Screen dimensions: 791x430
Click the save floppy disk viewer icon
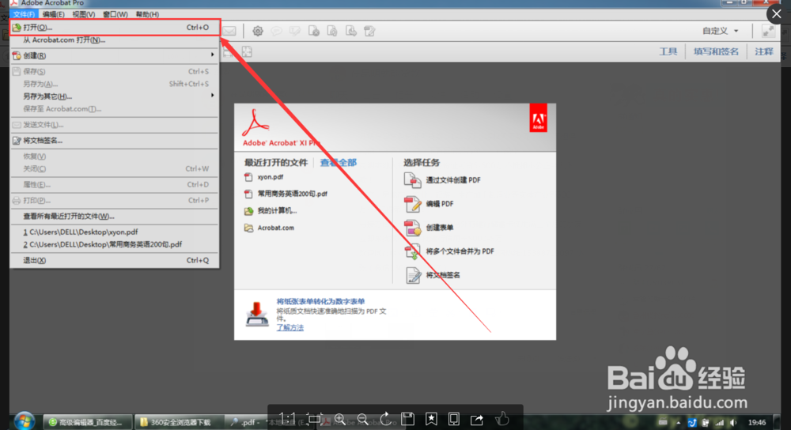click(x=407, y=419)
